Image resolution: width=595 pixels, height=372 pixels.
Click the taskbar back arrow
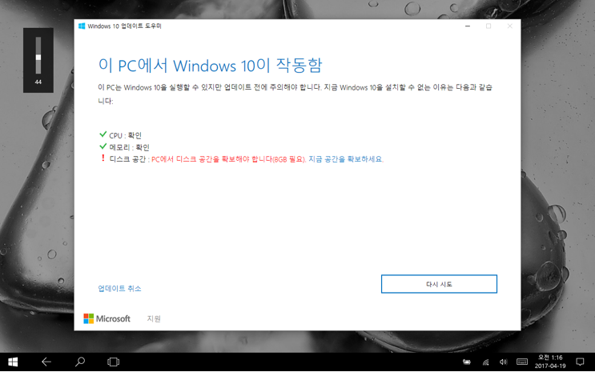click(x=46, y=362)
